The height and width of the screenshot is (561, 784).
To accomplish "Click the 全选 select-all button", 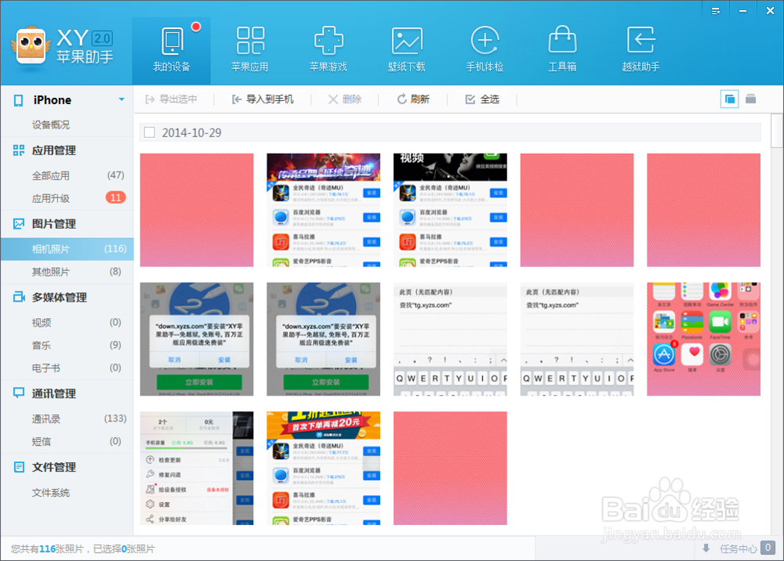I will [482, 100].
